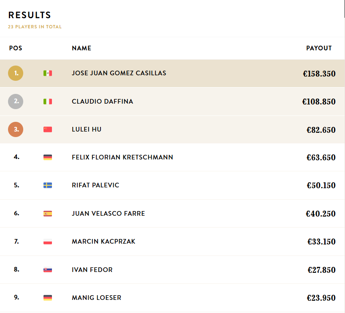Click the silver second place medal badge
The image size is (345, 313).
coord(16,102)
